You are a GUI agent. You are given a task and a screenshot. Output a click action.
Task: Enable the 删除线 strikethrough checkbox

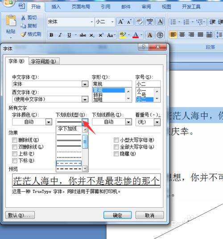(15, 140)
